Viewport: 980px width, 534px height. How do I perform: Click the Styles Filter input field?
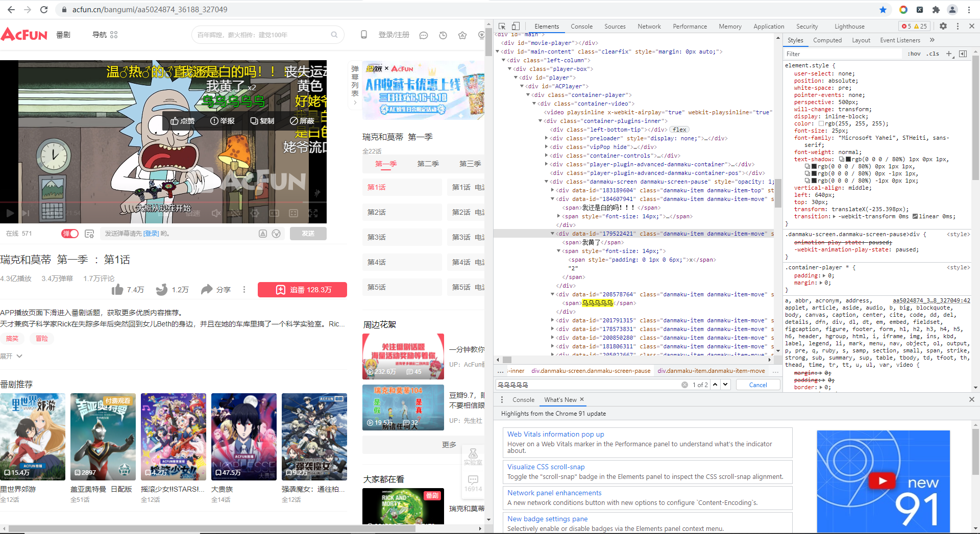point(842,54)
